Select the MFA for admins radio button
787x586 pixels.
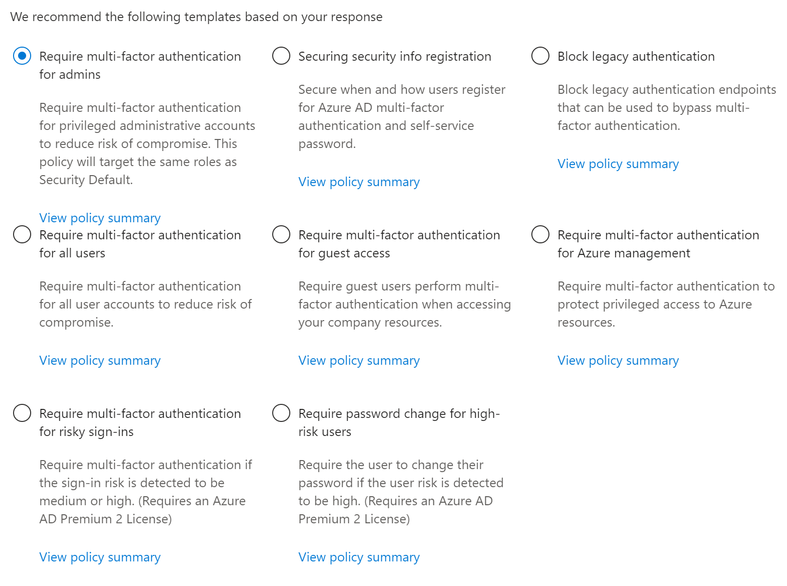22,56
